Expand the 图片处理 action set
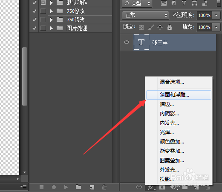Image resolution: width=222 pixels, height=192 pixels. coord(52,28)
